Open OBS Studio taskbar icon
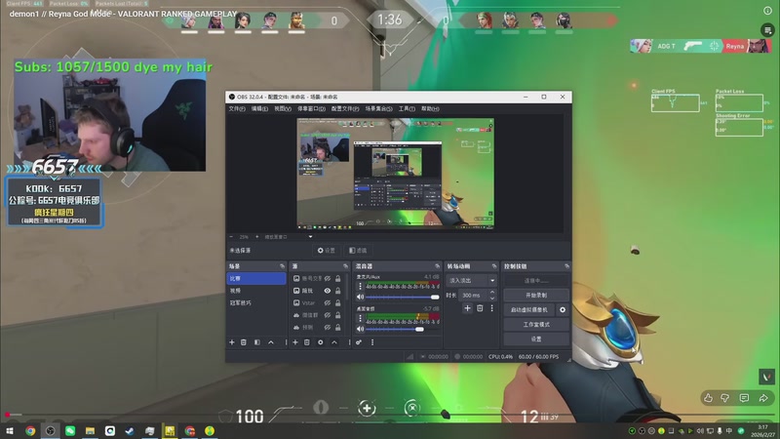Viewport: 780px width, 439px height. (x=51, y=431)
